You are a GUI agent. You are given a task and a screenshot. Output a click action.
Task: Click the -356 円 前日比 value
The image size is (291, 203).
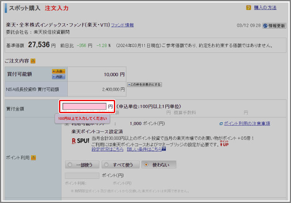pyautogui.click(x=84, y=45)
